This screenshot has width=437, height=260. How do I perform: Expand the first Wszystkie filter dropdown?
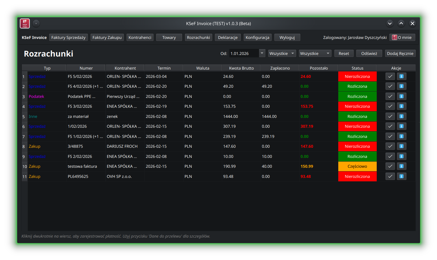tap(282, 54)
